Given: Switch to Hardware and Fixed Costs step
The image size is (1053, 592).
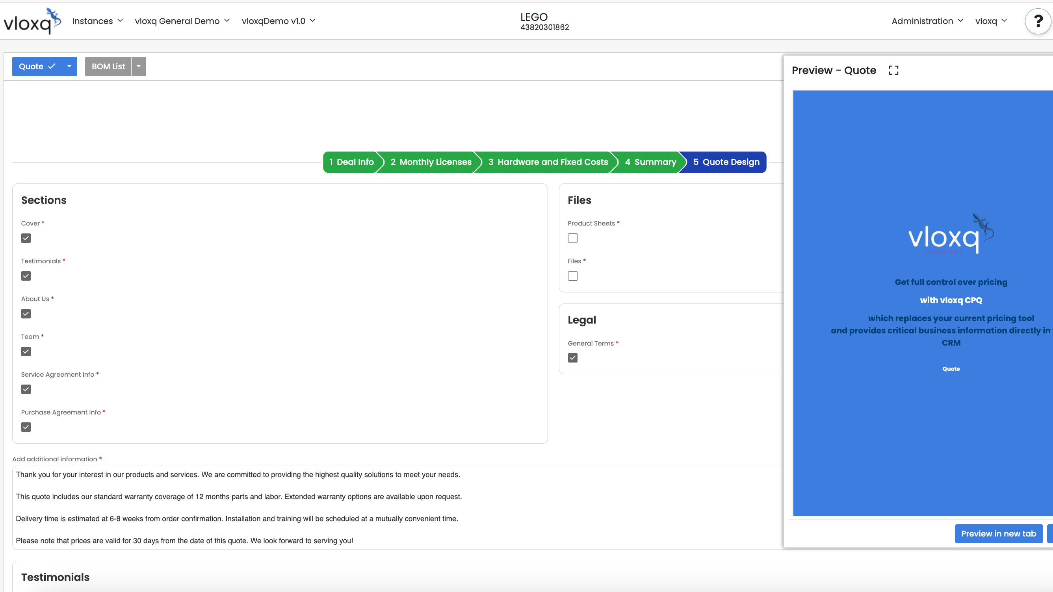Looking at the screenshot, I should tap(548, 162).
